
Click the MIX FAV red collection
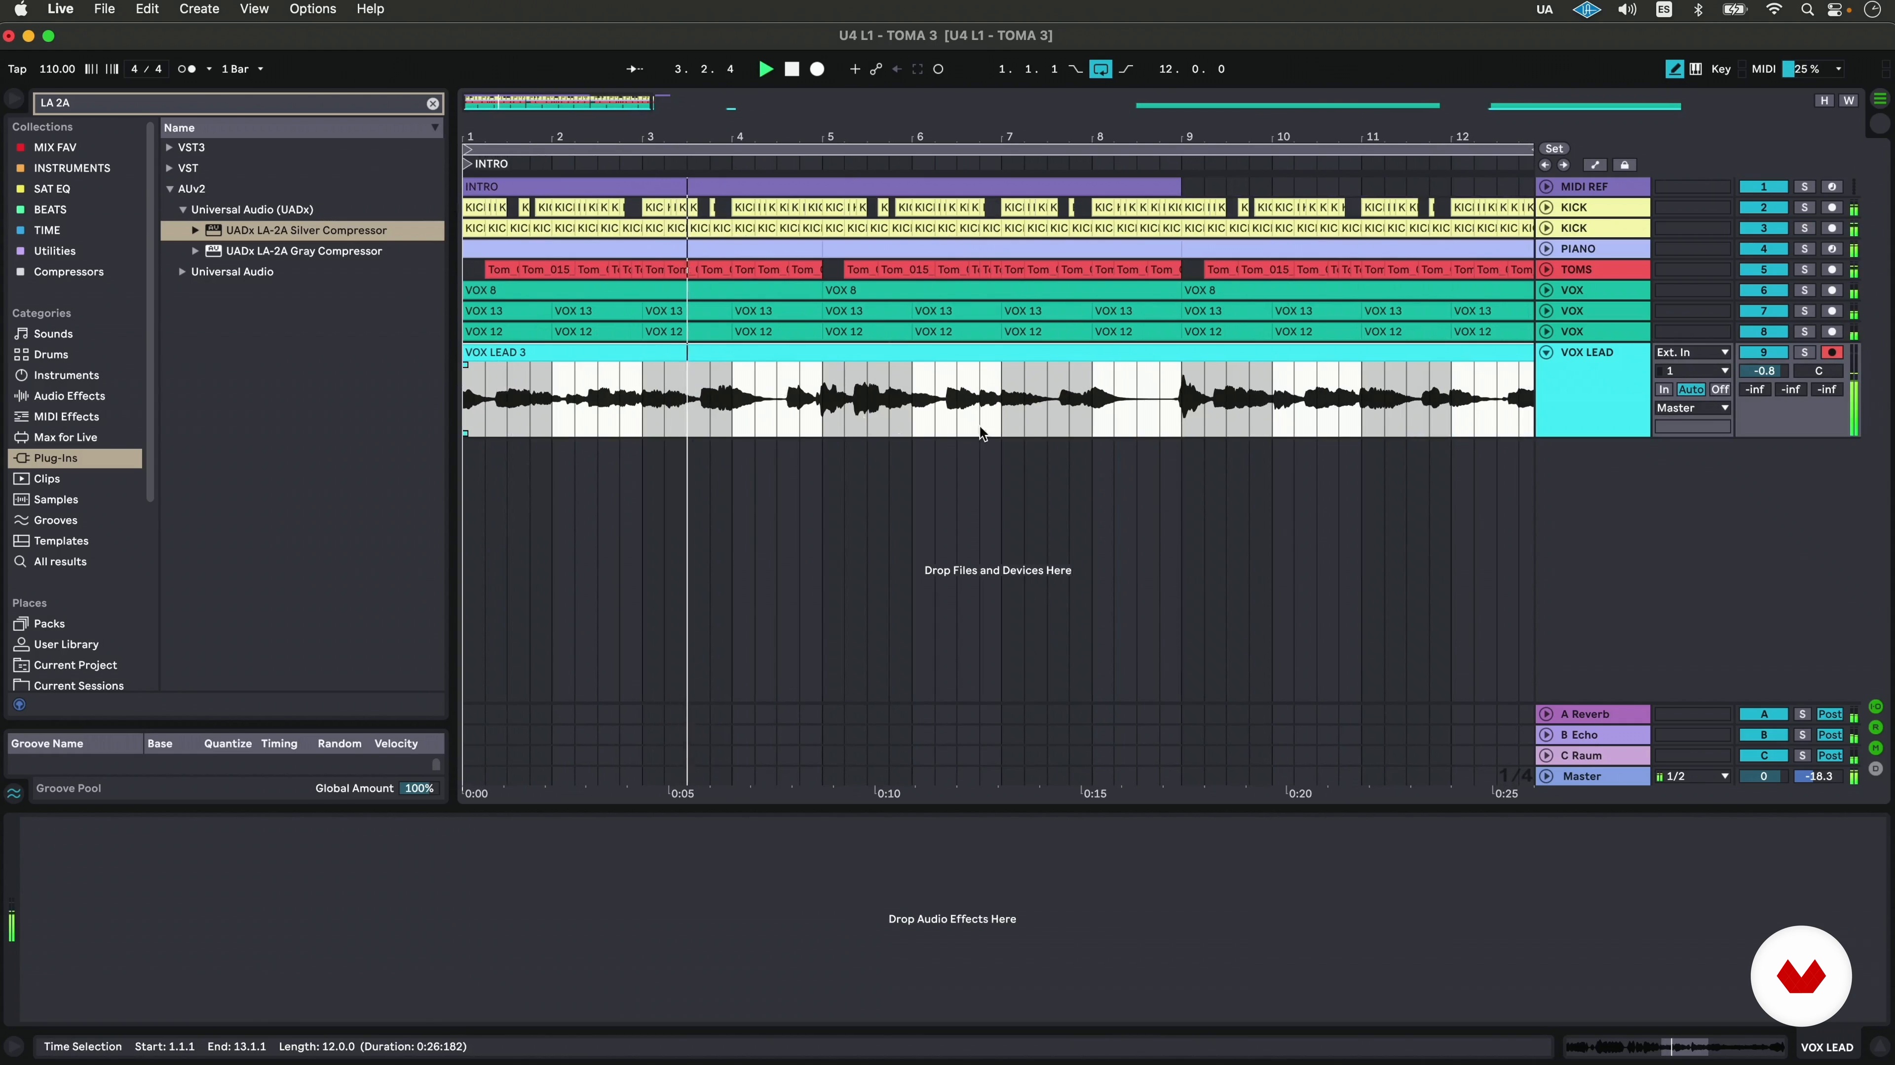pos(54,148)
